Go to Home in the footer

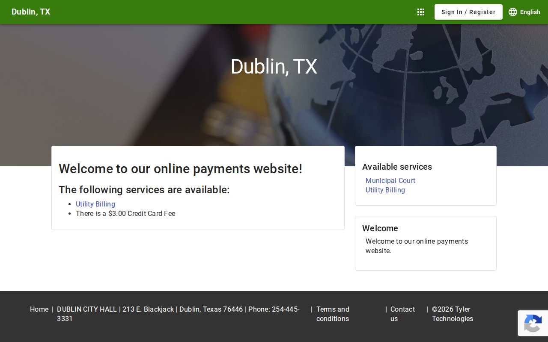pos(39,310)
